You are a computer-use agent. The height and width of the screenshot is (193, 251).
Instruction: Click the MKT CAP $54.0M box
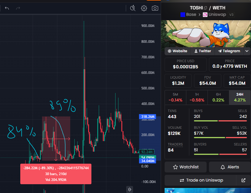coord(237,81)
